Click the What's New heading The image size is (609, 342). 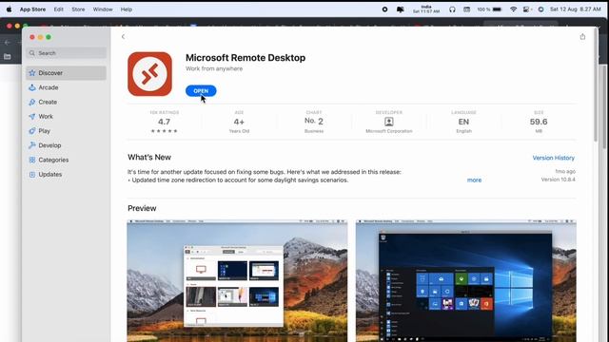(149, 158)
